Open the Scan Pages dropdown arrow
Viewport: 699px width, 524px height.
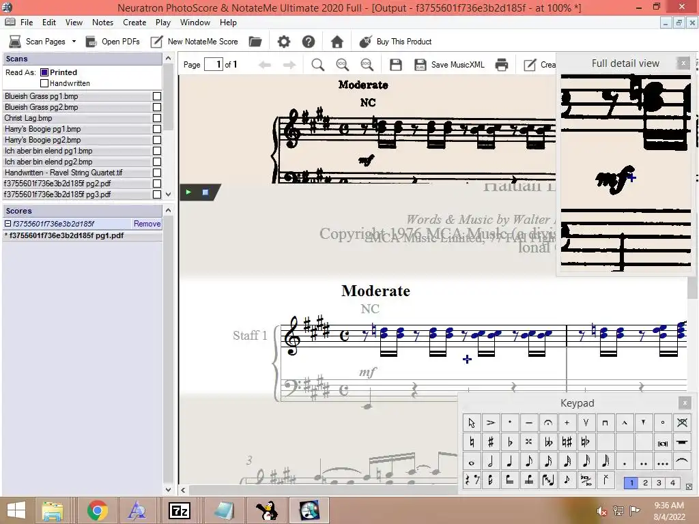pyautogui.click(x=74, y=42)
